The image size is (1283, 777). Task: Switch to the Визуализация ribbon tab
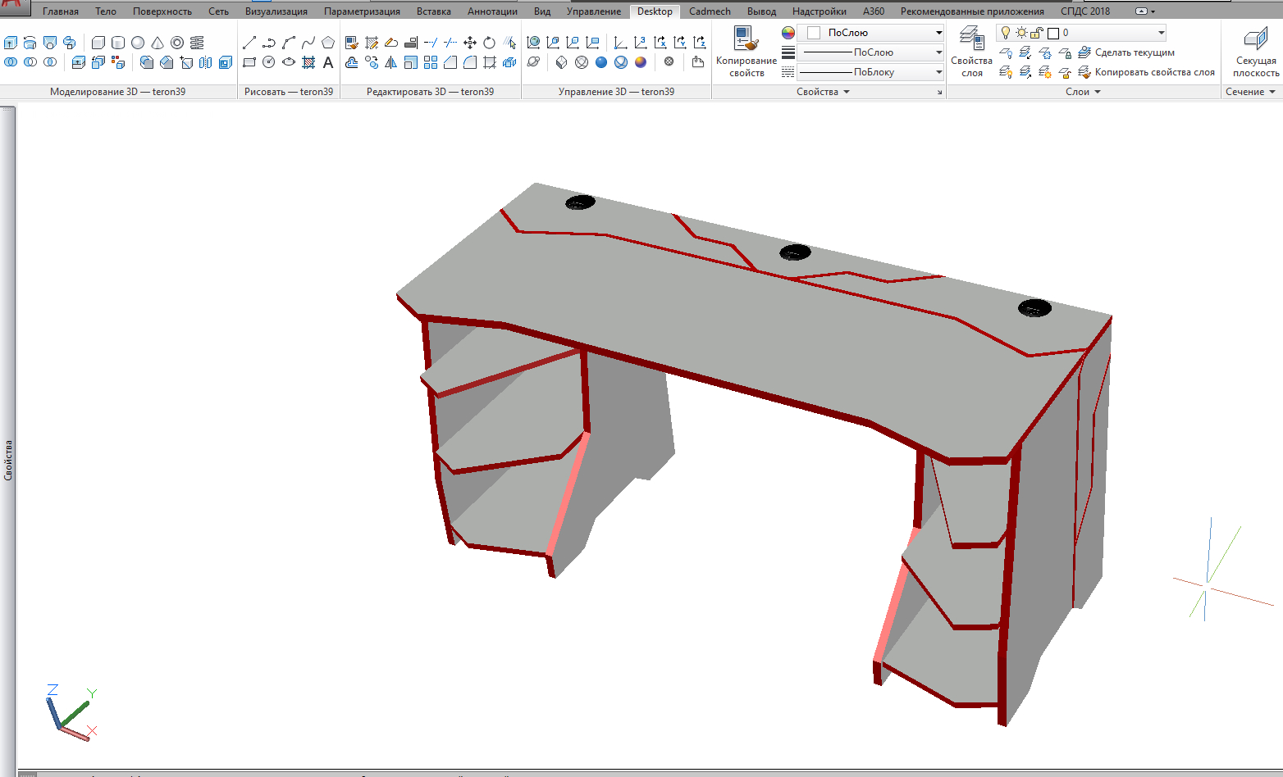click(x=276, y=11)
